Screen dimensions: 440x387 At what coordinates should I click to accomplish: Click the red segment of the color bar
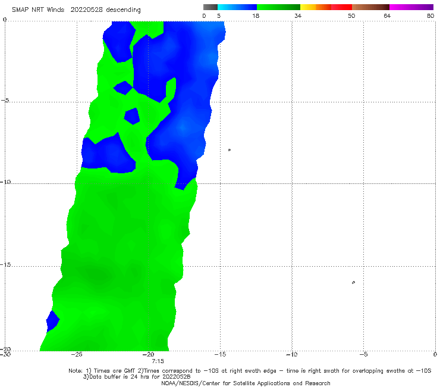pos(342,7)
